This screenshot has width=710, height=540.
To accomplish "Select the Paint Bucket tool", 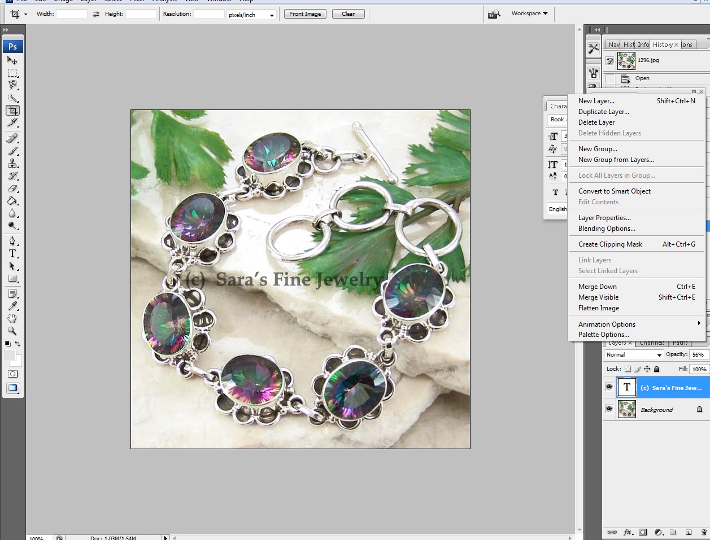I will [x=12, y=200].
